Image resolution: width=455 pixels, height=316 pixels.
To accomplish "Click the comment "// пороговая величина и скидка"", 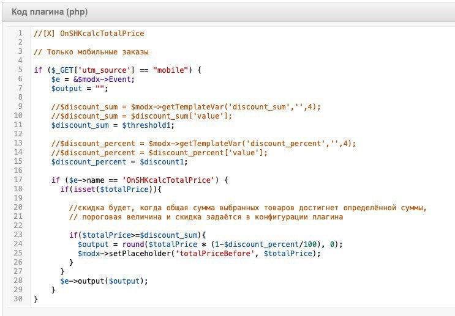I will point(206,217).
